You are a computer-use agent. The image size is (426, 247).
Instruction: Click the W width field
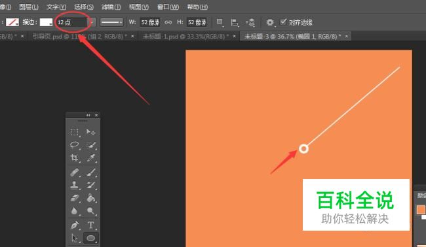pyautogui.click(x=150, y=22)
